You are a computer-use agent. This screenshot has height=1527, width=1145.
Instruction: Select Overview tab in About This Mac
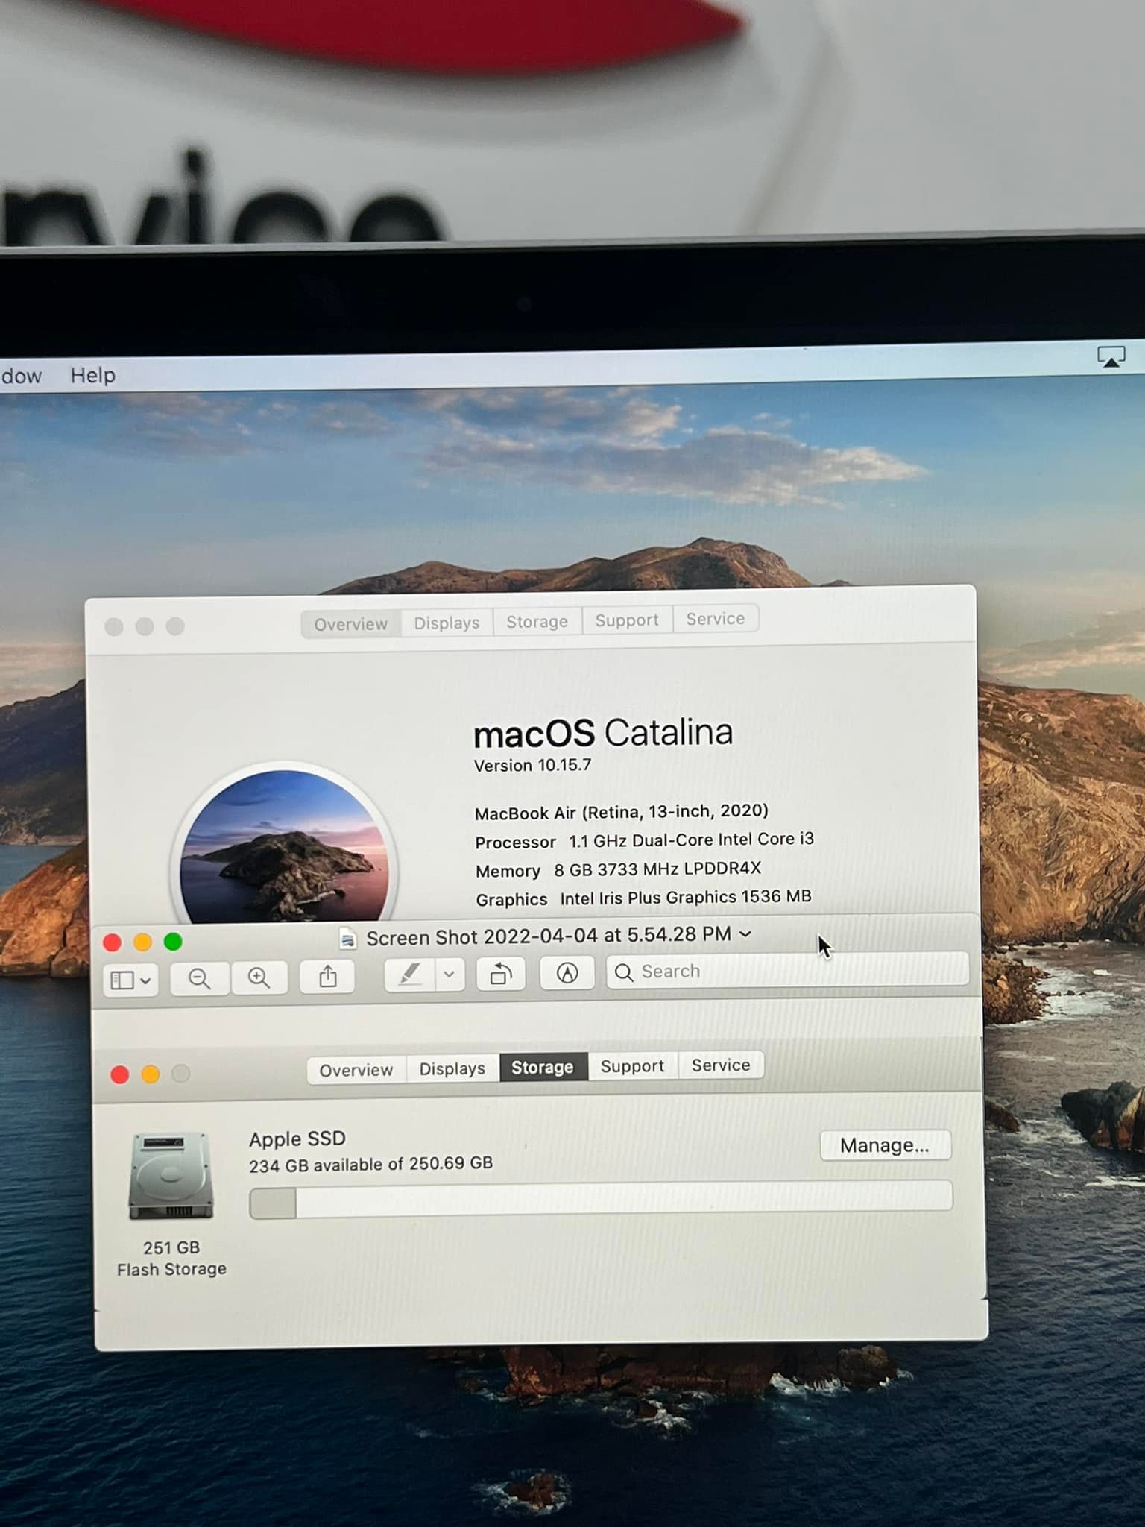[x=351, y=624]
